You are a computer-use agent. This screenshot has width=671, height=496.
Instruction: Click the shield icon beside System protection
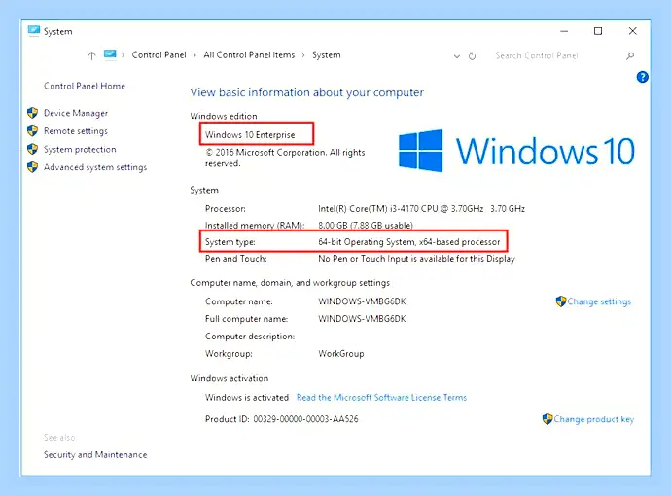[32, 149]
